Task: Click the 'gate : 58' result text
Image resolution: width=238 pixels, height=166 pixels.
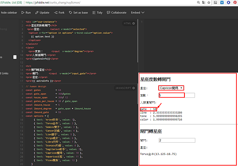Action: coord(148,109)
